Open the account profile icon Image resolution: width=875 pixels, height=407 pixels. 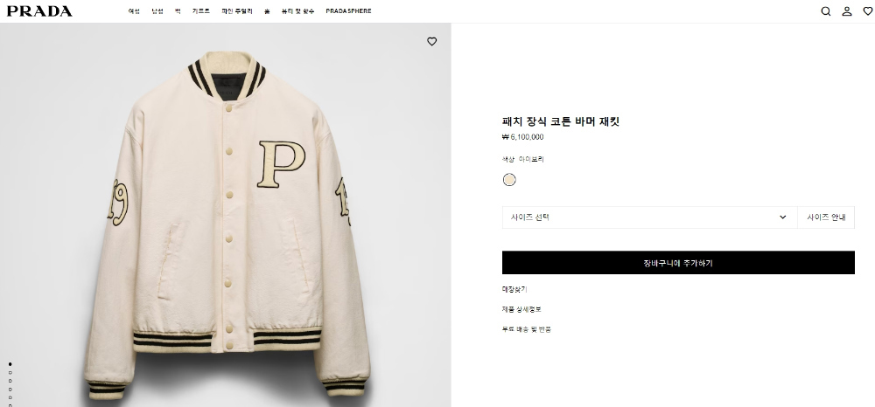[846, 11]
